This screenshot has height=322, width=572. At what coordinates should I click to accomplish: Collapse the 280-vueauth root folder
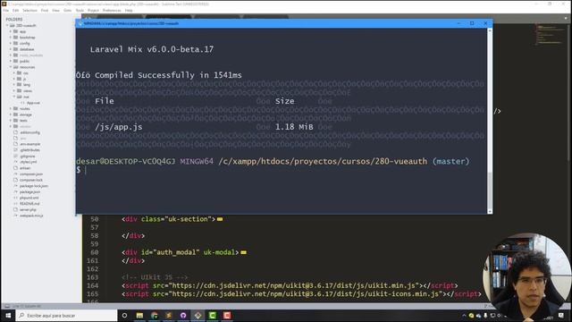point(7,26)
